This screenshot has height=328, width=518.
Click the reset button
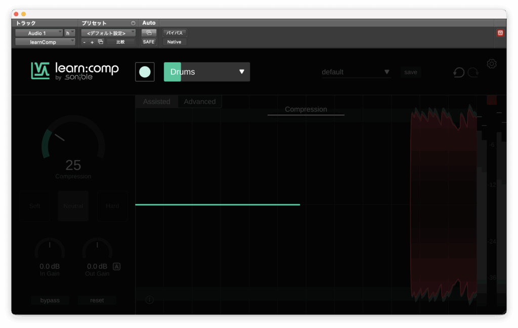97,300
